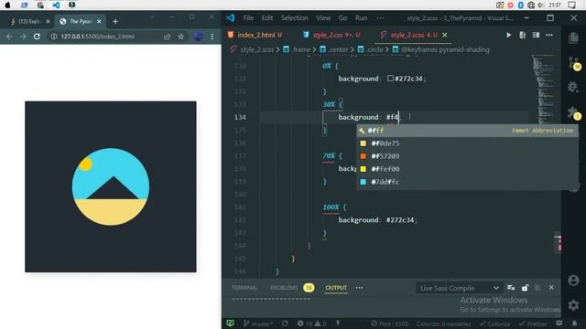Bookmark this page with the star icon

pyautogui.click(x=181, y=37)
